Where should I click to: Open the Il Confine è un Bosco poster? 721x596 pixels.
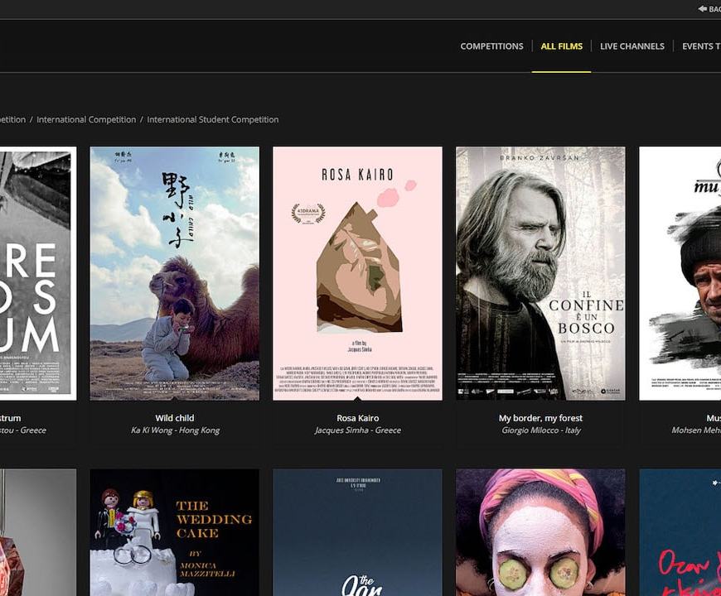(540, 273)
